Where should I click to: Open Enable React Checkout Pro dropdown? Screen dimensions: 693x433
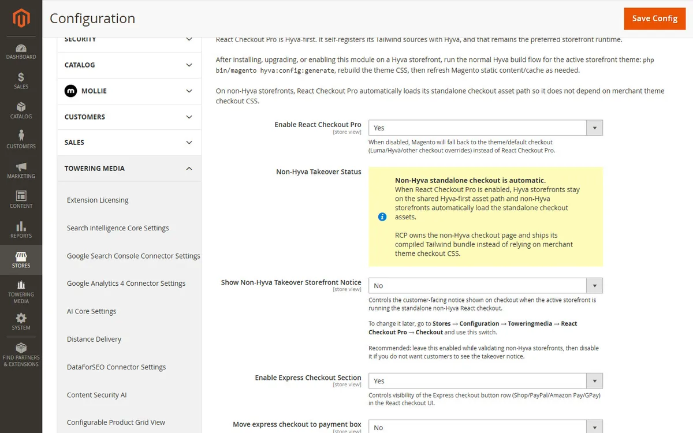click(x=485, y=128)
